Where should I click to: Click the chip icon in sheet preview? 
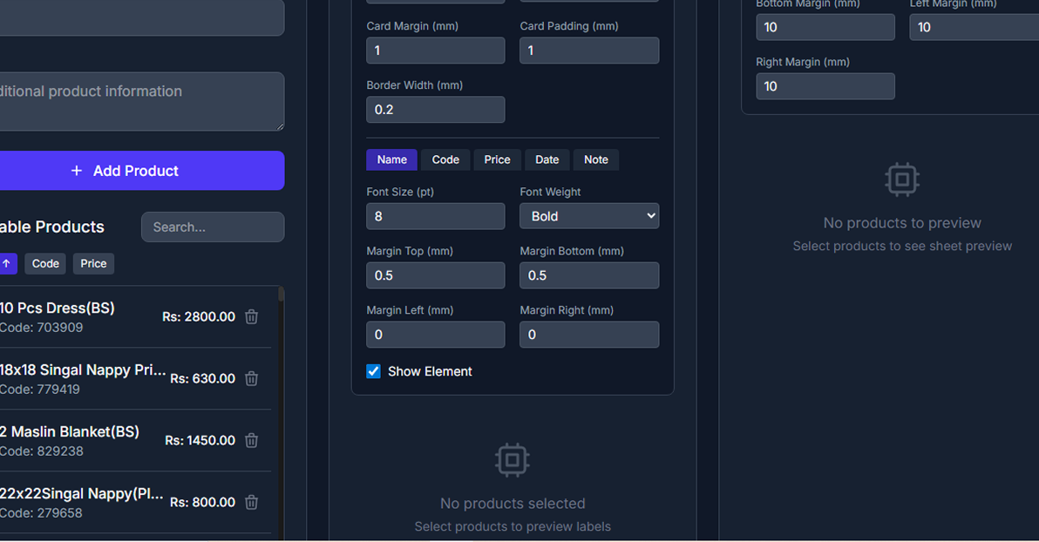901,180
